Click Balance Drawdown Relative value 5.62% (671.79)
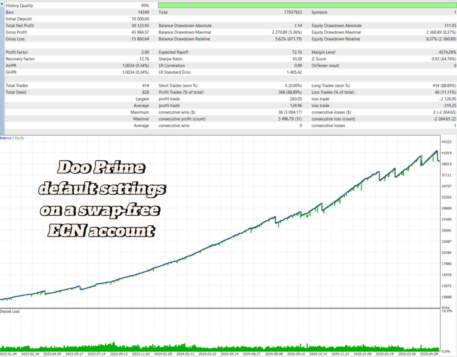The width and height of the screenshot is (457, 357). pyautogui.click(x=288, y=39)
